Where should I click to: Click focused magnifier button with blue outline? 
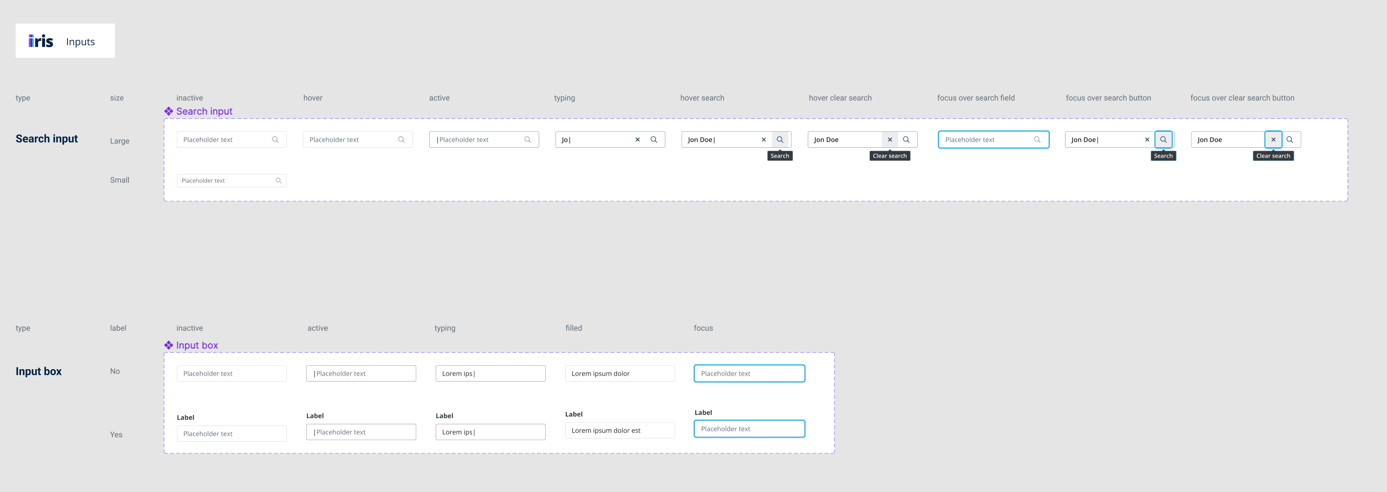click(x=1164, y=140)
